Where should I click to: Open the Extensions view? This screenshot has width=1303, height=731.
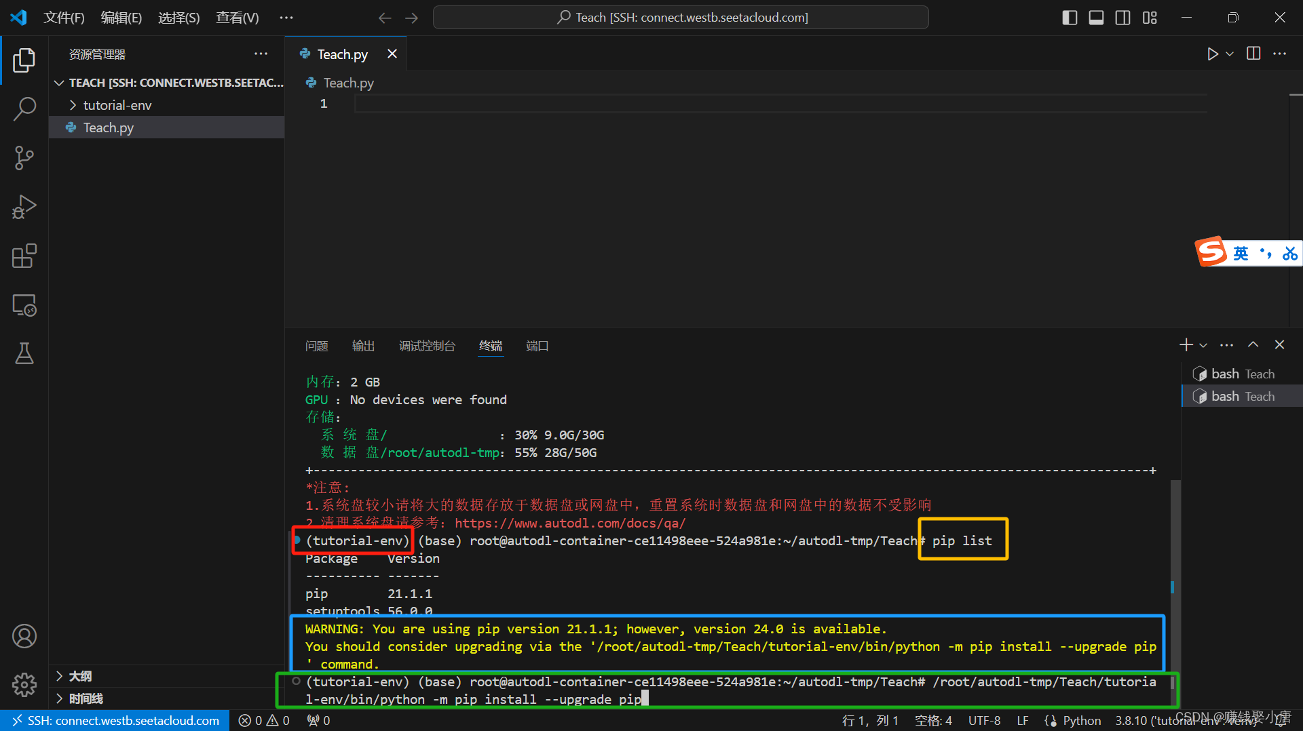click(x=24, y=256)
